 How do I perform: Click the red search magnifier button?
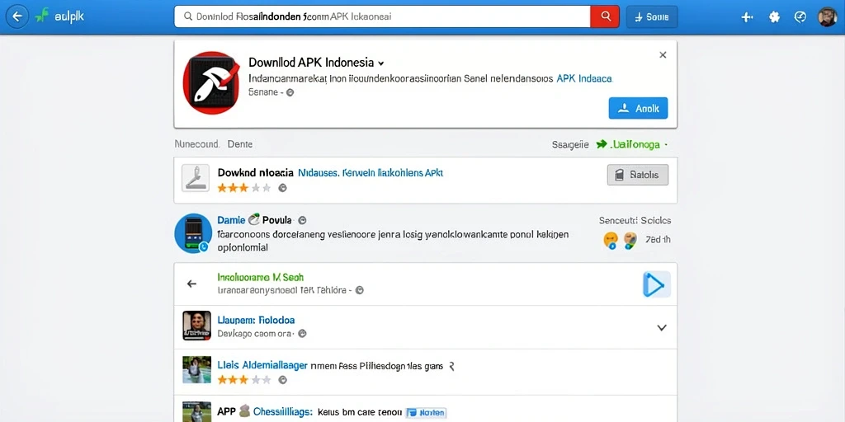tap(606, 16)
